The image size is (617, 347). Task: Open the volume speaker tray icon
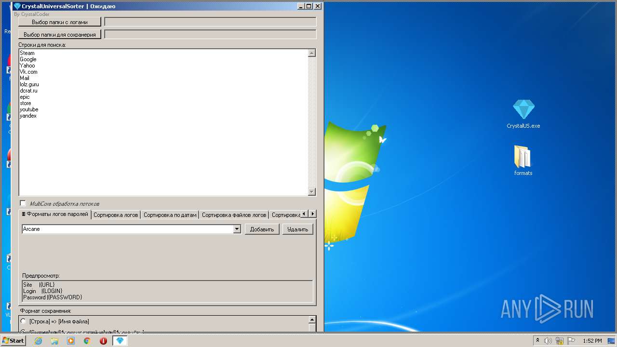coord(548,341)
